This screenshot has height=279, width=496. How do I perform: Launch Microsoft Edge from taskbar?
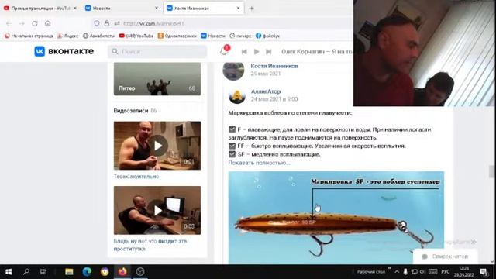click(87, 272)
